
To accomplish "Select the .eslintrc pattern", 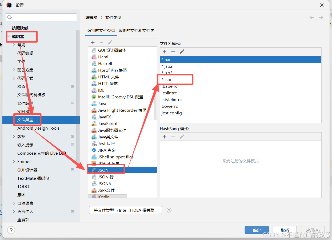I will (241, 93).
